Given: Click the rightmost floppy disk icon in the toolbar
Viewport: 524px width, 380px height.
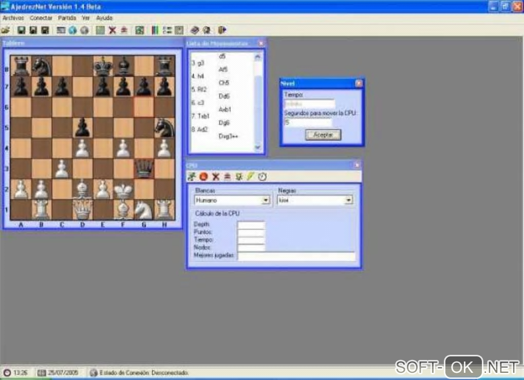Looking at the screenshot, I should [x=45, y=30].
